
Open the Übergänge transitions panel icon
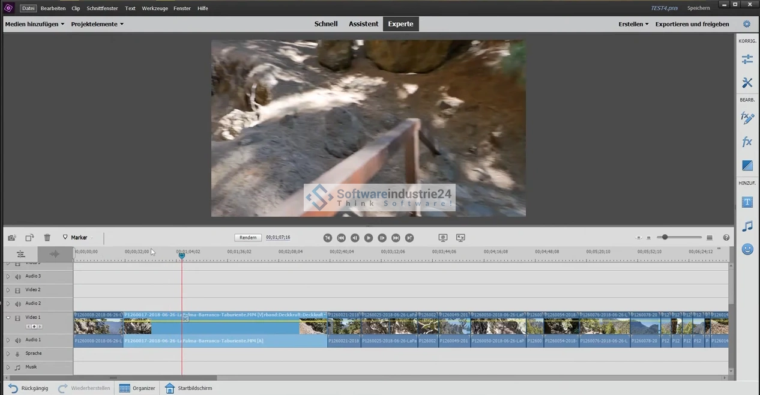(747, 165)
